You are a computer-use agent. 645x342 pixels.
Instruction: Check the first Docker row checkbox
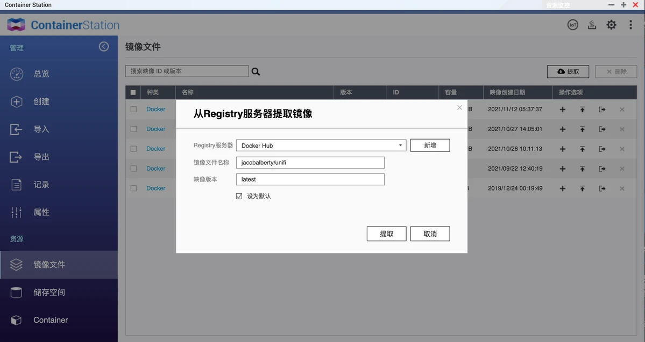point(133,109)
